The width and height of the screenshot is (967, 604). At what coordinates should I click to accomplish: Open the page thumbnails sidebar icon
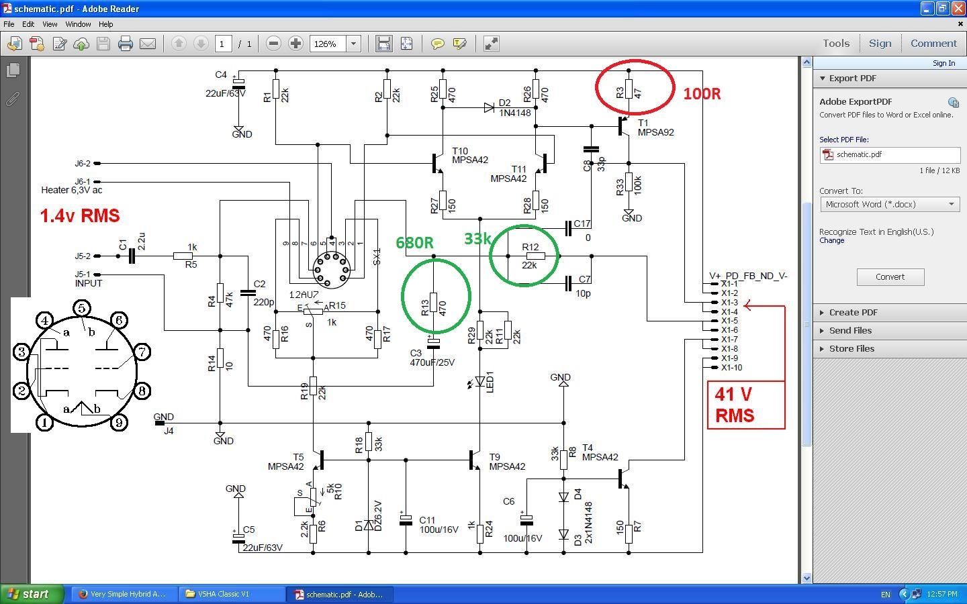pos(12,70)
